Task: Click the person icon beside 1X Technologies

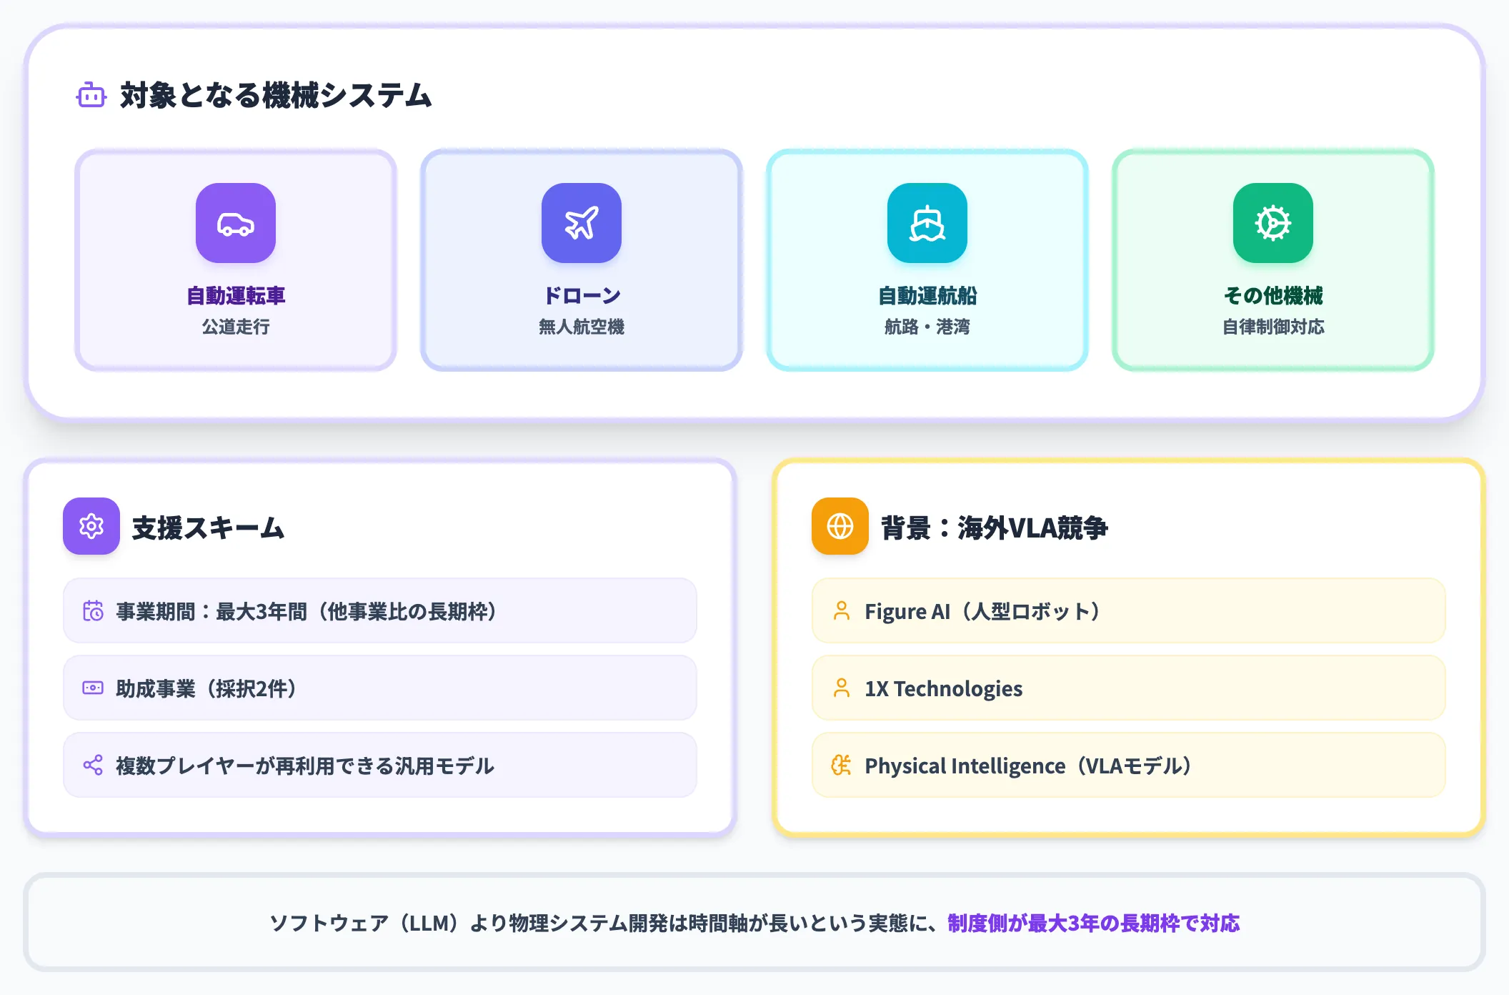Action: click(x=842, y=688)
